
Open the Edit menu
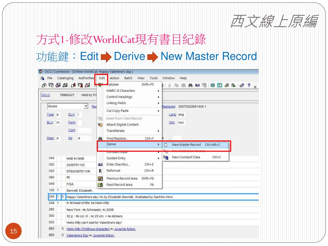coord(102,78)
